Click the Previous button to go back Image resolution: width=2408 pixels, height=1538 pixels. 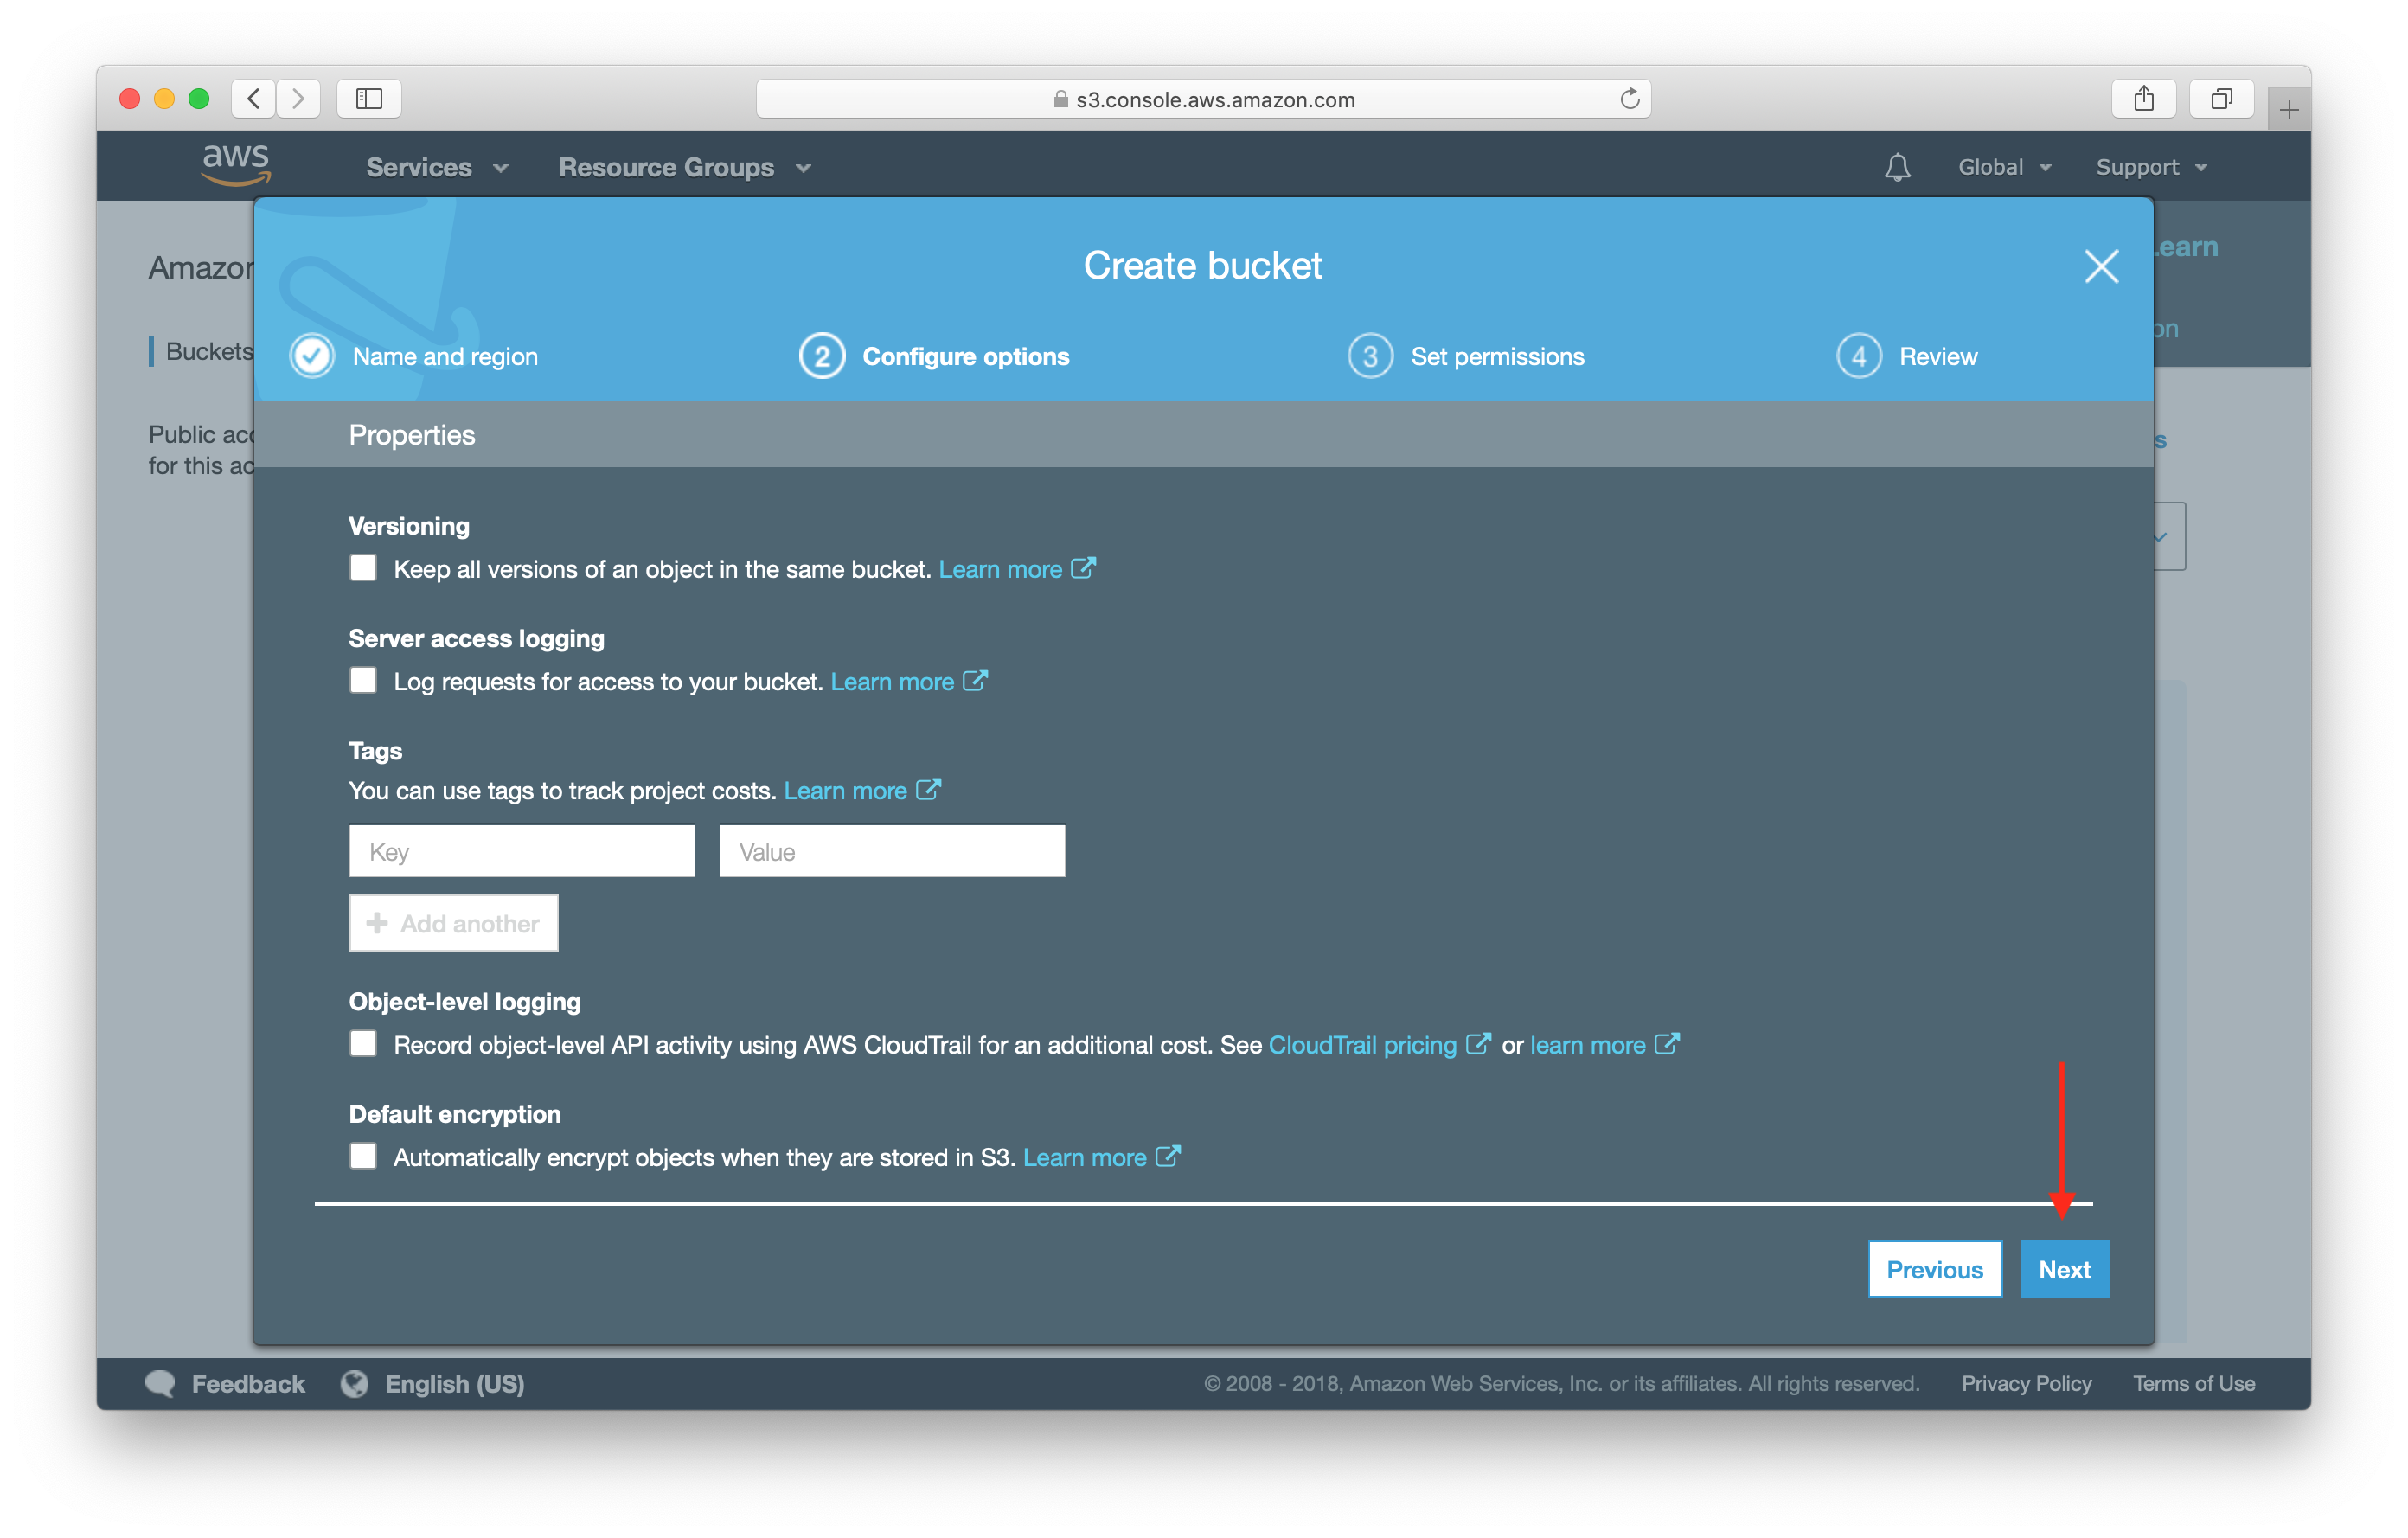point(1934,1267)
